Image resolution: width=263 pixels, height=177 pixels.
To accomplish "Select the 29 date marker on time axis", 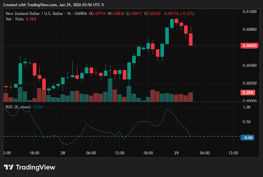I will point(176,153).
